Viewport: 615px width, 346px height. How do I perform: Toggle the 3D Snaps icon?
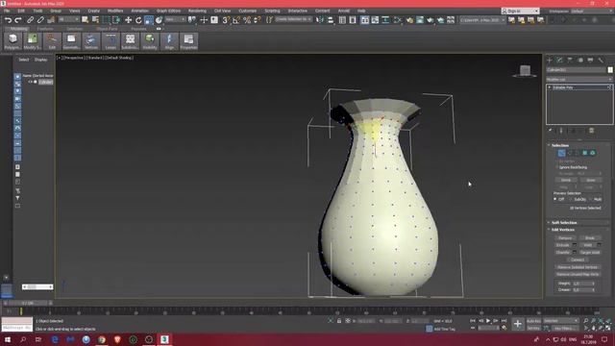click(226, 19)
